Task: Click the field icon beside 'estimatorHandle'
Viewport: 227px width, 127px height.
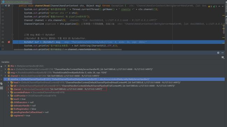Action: pyautogui.click(x=12, y=106)
